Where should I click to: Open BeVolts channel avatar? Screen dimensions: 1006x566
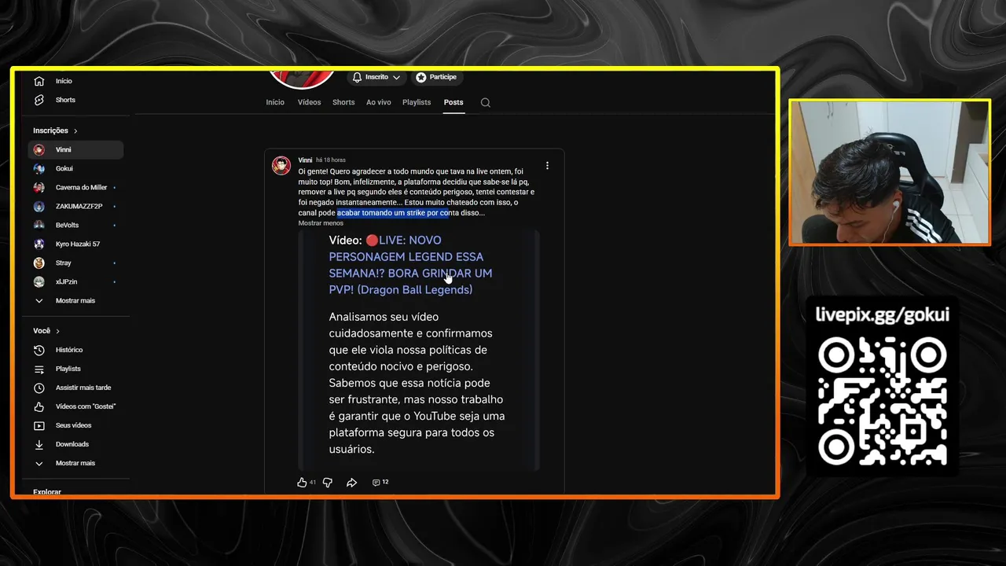[39, 225]
